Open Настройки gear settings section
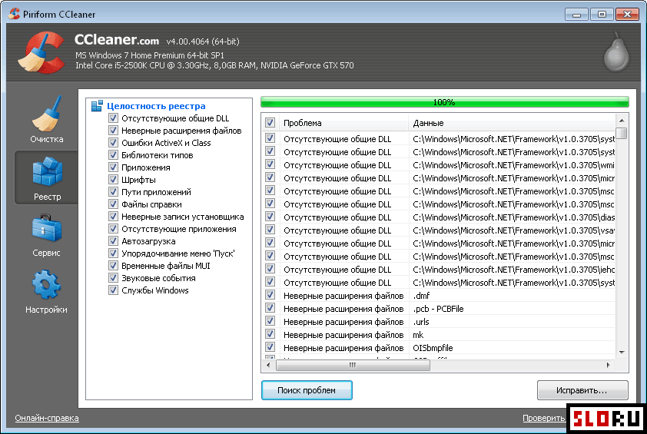This screenshot has height=434, width=647. pyautogui.click(x=47, y=292)
